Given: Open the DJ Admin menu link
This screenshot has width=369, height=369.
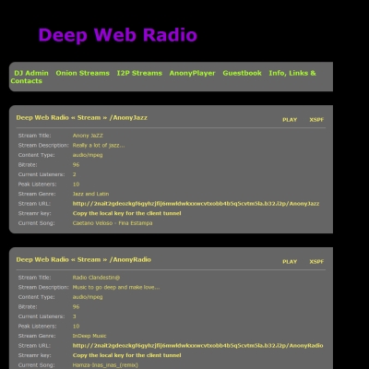Looking at the screenshot, I should point(31,73).
